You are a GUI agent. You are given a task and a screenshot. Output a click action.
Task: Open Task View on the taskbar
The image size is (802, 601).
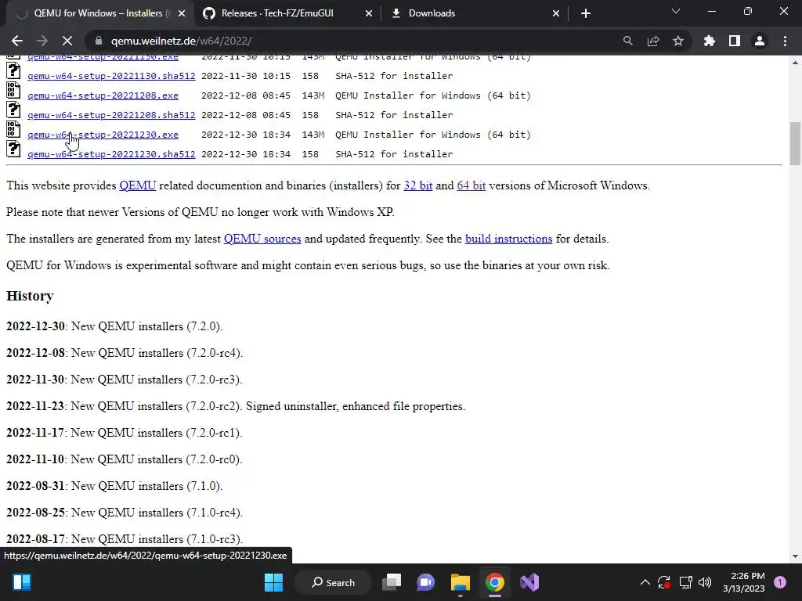tap(392, 582)
